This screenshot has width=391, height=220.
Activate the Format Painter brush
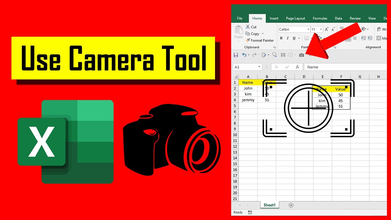[x=248, y=40]
